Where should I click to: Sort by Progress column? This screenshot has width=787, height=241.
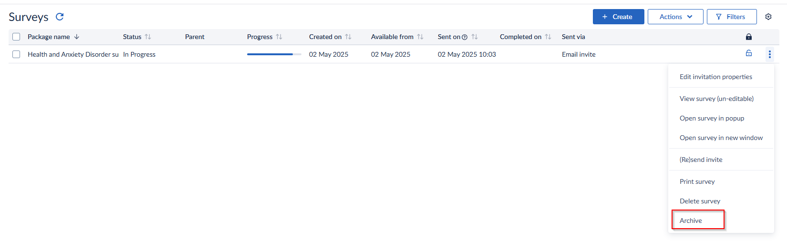[279, 37]
